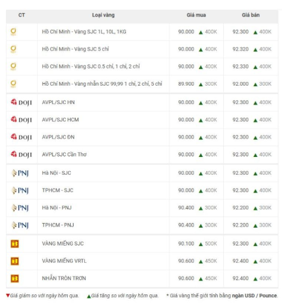Click the PNJ logo in TPHCM - PNJ row
The height and width of the screenshot is (305, 282).
[20, 225]
